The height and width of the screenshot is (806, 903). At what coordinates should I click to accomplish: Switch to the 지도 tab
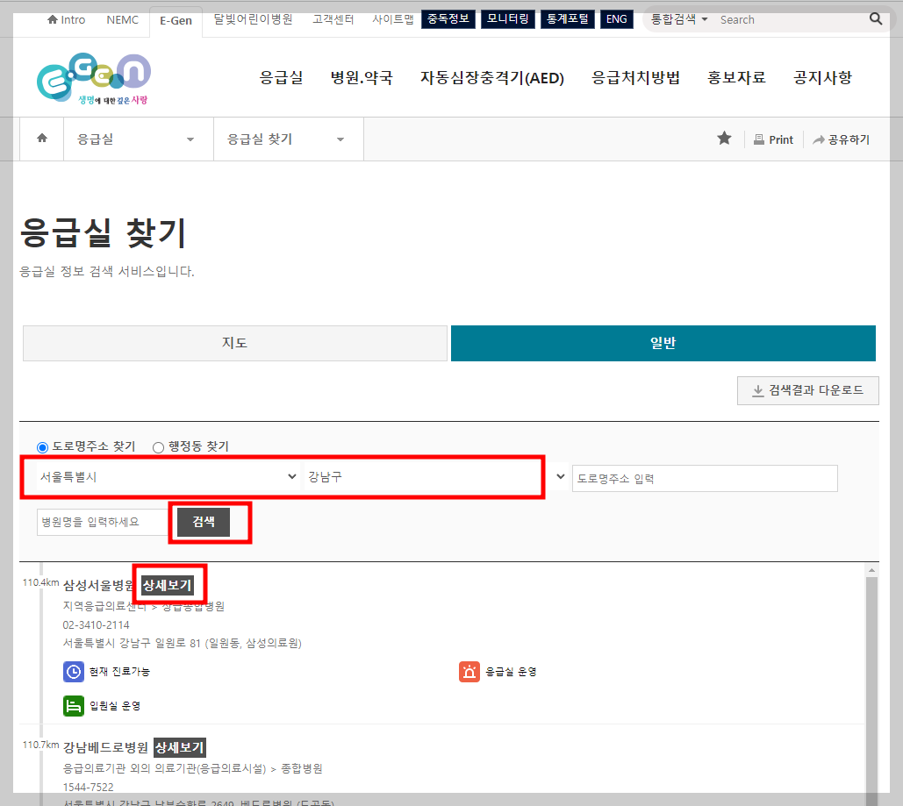point(235,343)
